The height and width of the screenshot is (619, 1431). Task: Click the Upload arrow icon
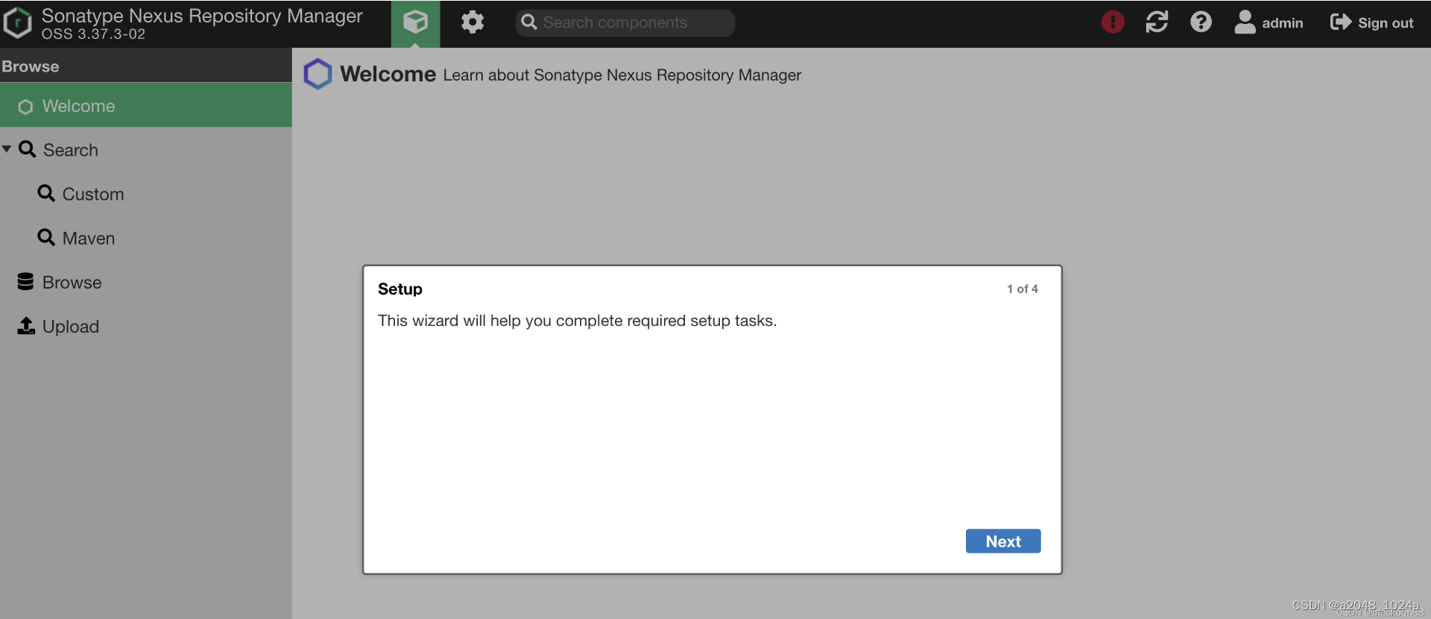coord(26,325)
